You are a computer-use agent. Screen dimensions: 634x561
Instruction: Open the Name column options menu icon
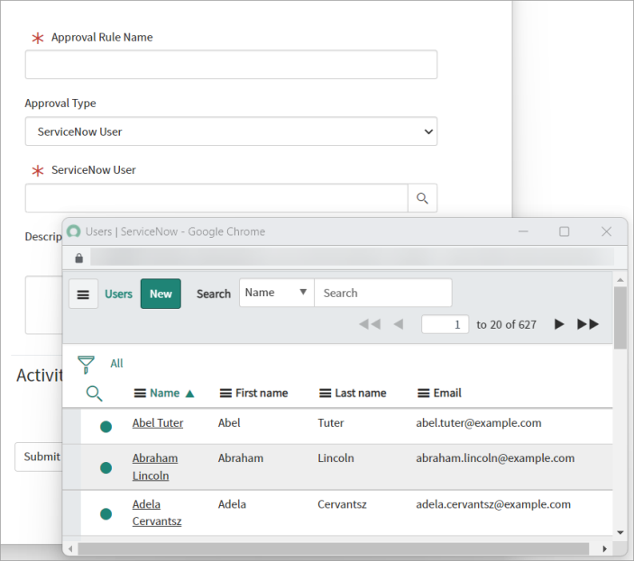[x=140, y=394]
